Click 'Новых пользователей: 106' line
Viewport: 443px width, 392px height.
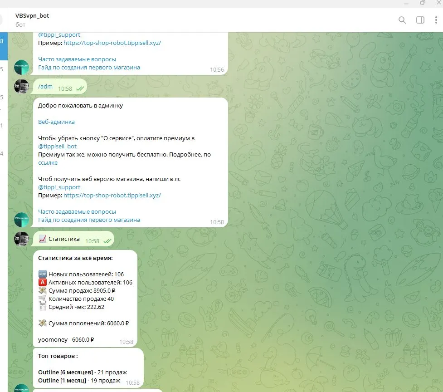pyautogui.click(x=86, y=274)
